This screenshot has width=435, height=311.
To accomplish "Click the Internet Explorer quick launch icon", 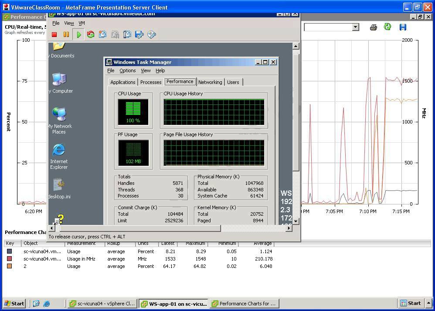I will [x=47, y=304].
